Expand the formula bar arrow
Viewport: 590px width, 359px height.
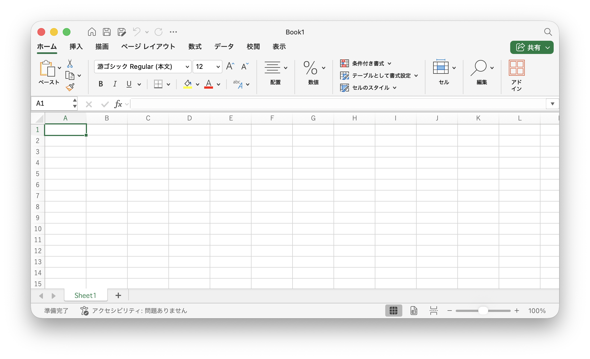(x=552, y=104)
